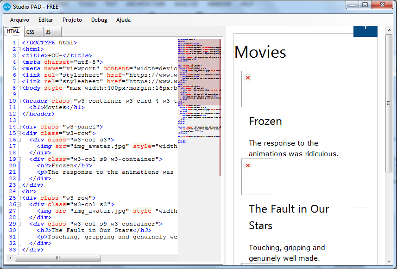Click the preview scroll down arrow
397x269 pixels.
[389, 262]
